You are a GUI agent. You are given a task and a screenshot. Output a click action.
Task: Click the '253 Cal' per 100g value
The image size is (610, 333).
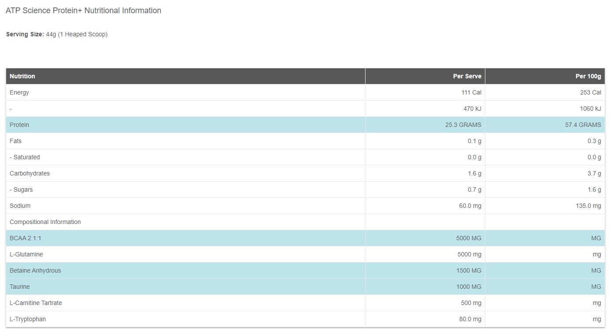590,92
